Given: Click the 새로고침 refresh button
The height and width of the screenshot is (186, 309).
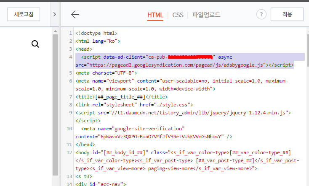Looking at the screenshot, I should (24, 14).
